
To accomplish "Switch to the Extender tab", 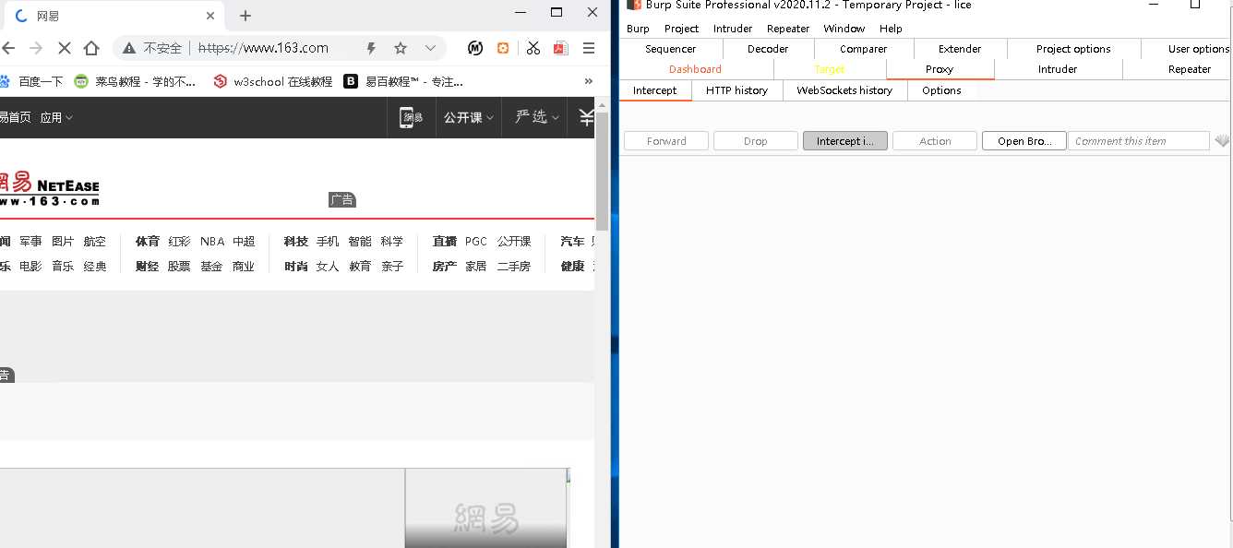I will (x=960, y=49).
